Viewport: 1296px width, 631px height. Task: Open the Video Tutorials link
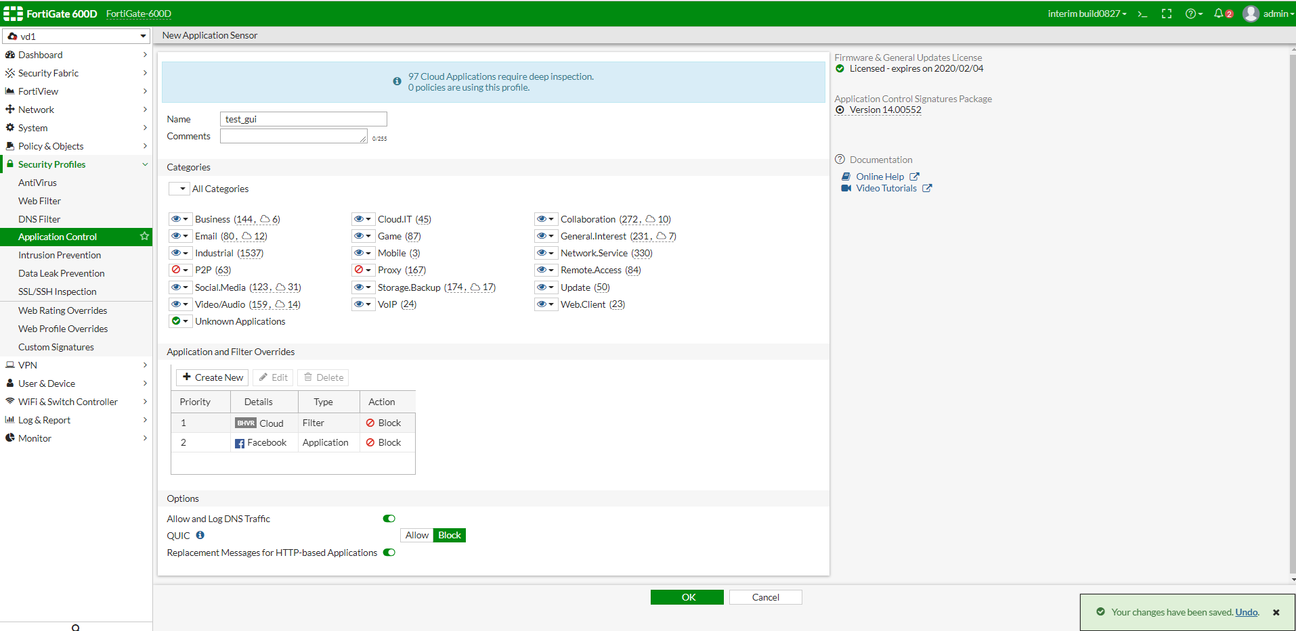pos(886,188)
